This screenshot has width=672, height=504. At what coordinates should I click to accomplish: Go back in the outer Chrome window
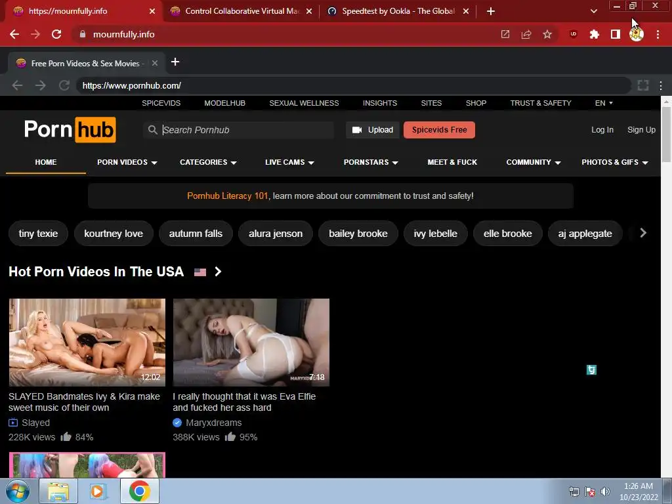[14, 34]
